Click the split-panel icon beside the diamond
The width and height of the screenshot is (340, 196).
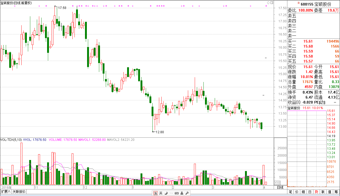pos(272,3)
